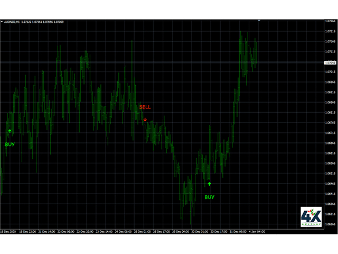This screenshot has width=338, height=254.
Task: Click the 23 Dec 14:00 time label
Action: [104, 232]
